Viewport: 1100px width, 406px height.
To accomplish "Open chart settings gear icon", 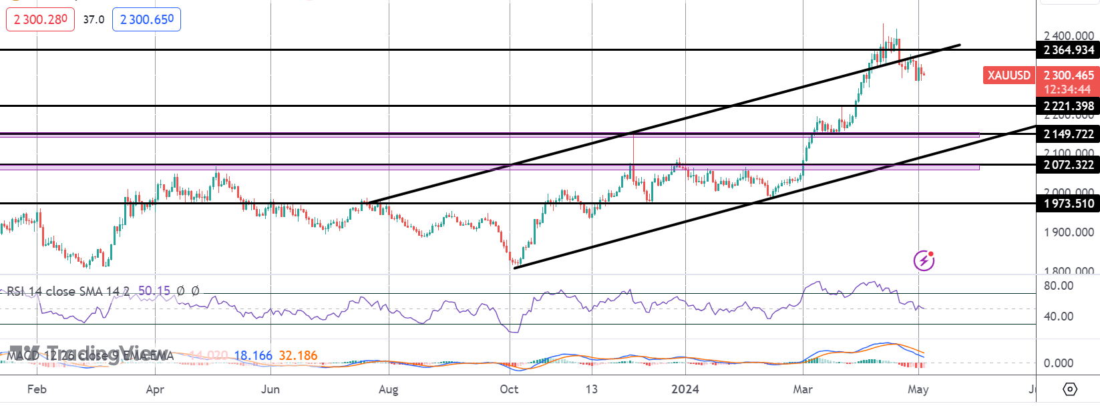I will coord(1069,389).
